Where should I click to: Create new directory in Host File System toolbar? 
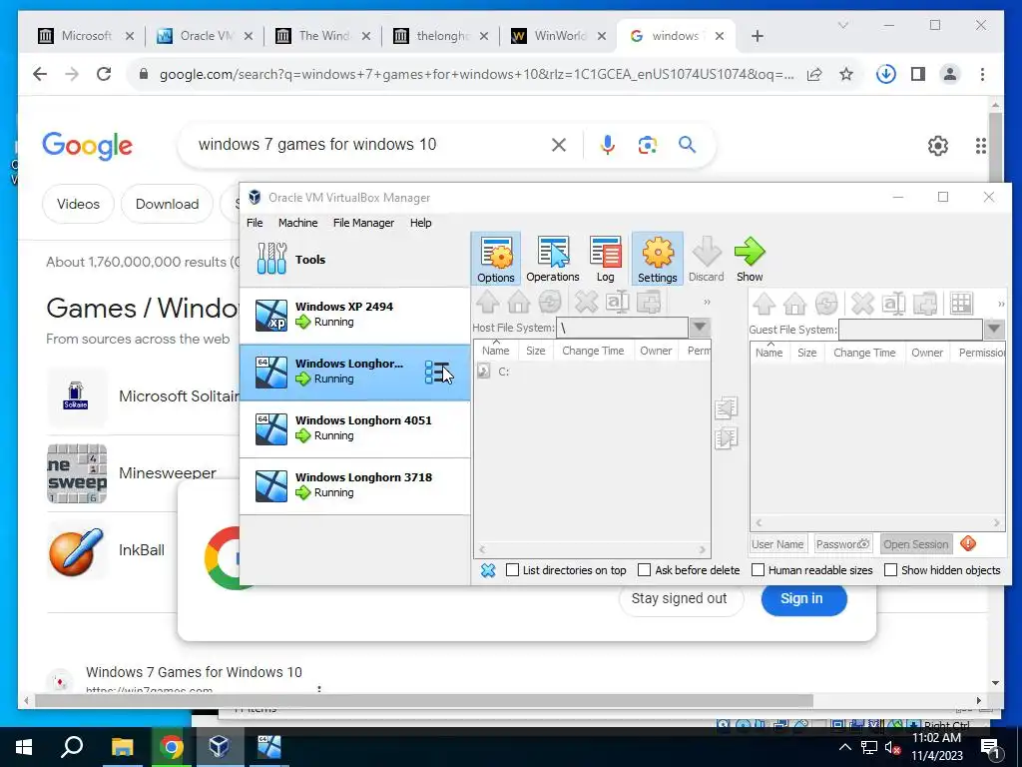tap(649, 302)
